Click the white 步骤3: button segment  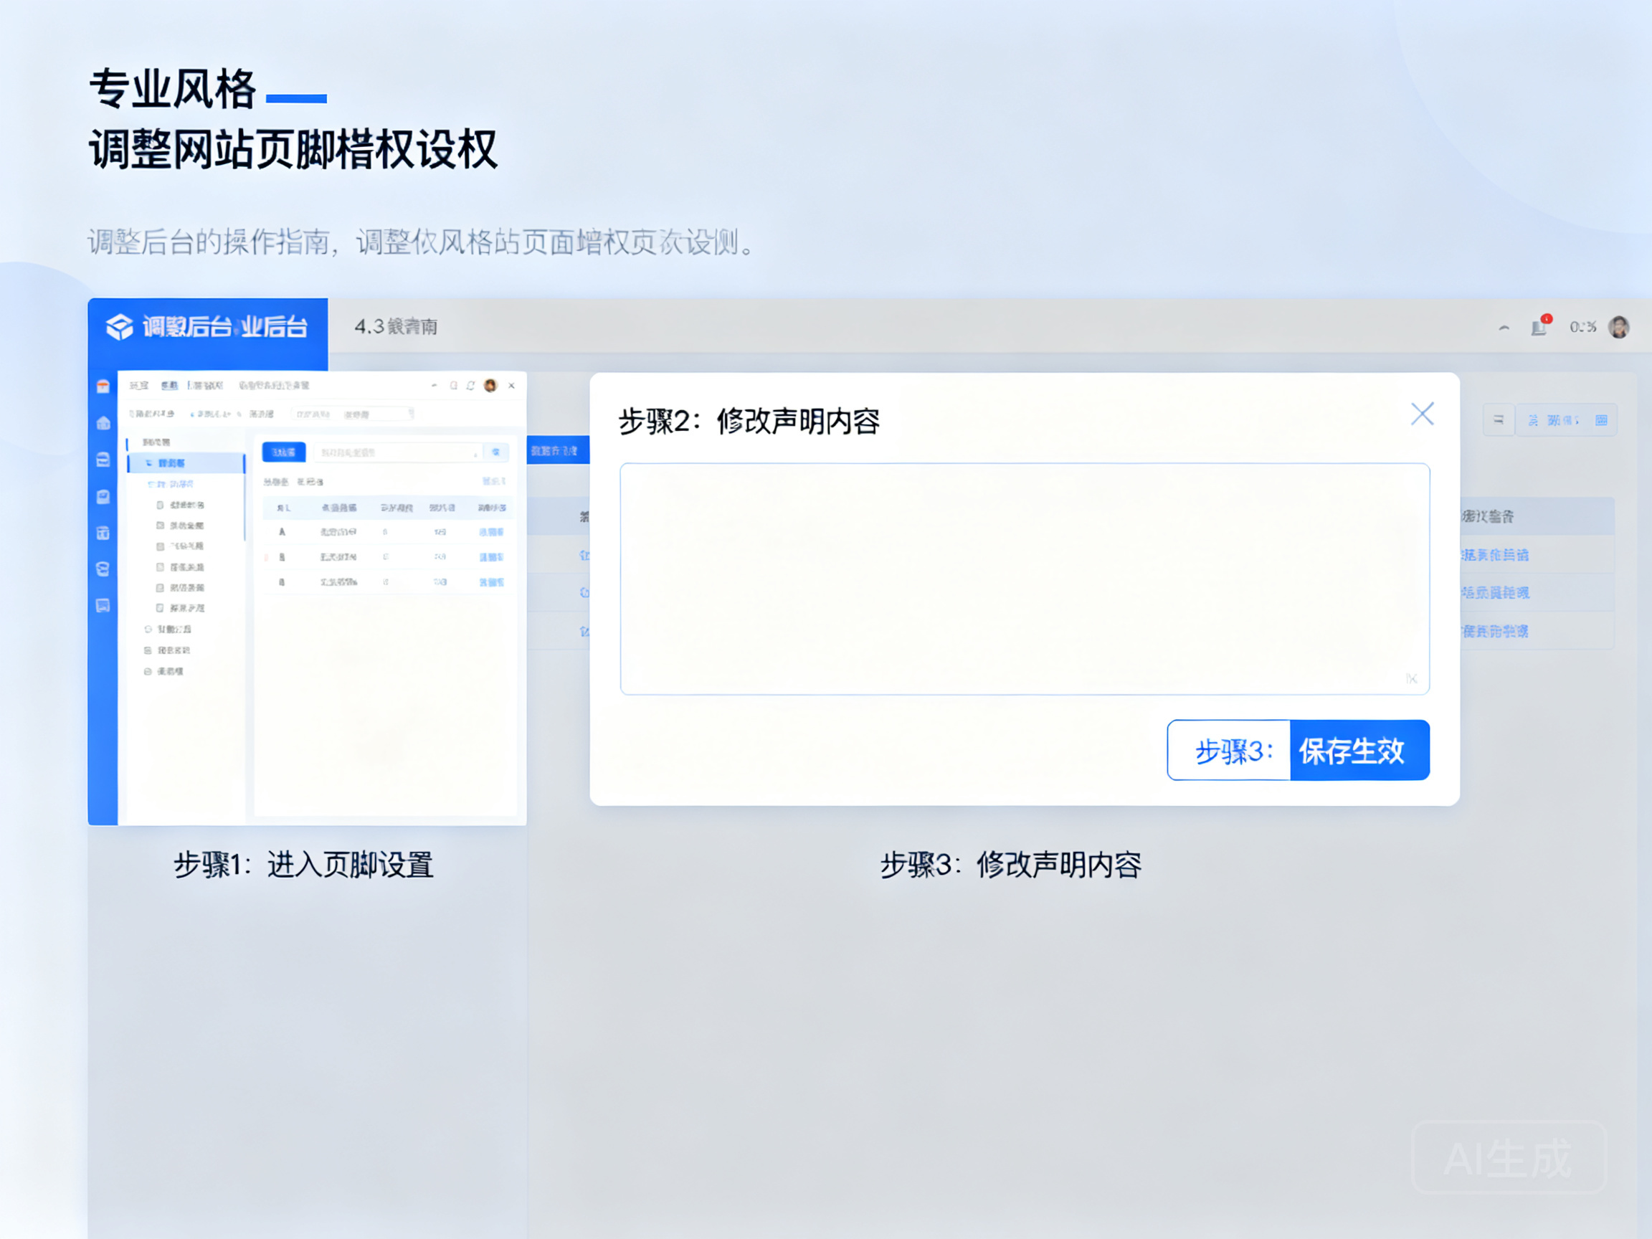(1229, 751)
